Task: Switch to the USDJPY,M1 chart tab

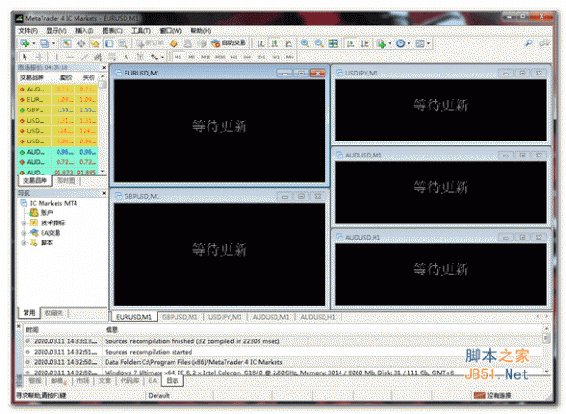Action: (x=225, y=317)
